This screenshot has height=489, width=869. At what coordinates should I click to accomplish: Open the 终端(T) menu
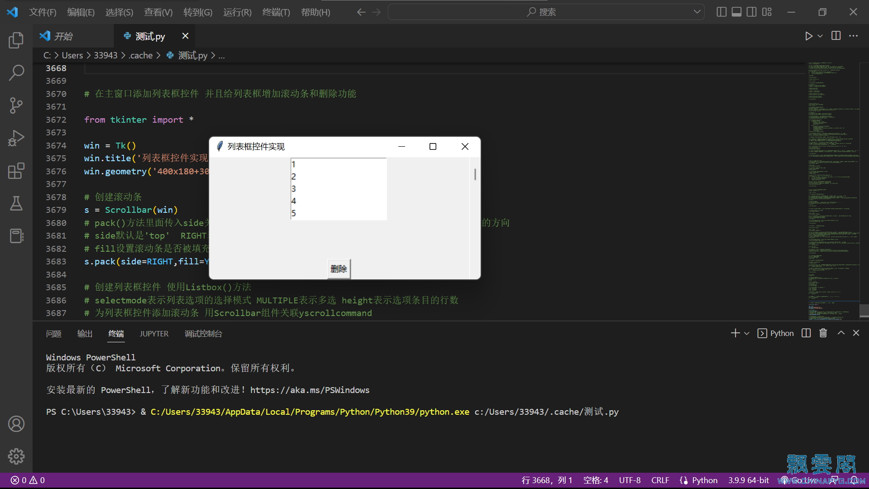click(x=276, y=12)
